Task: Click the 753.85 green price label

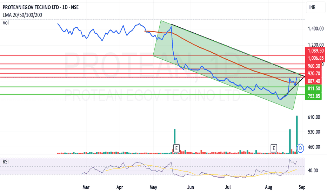Action: coord(314,96)
